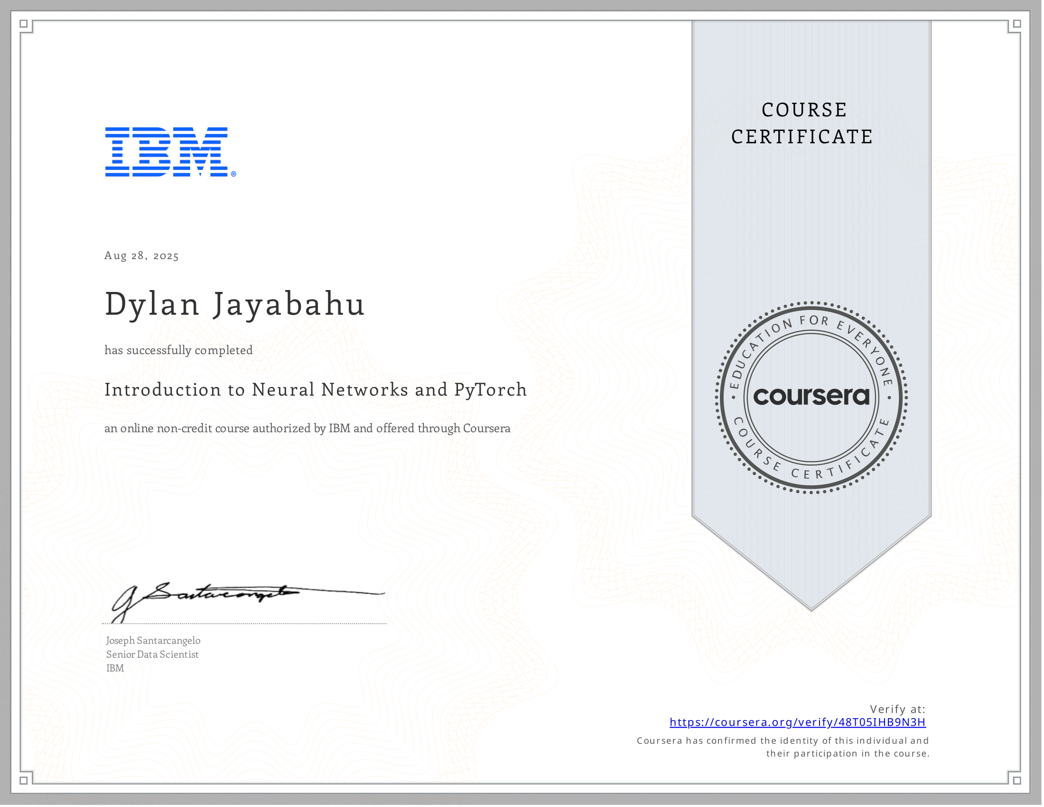Click the bottom-right corner frame ornament
The width and height of the screenshot is (1044, 807).
pyautogui.click(x=1017, y=782)
